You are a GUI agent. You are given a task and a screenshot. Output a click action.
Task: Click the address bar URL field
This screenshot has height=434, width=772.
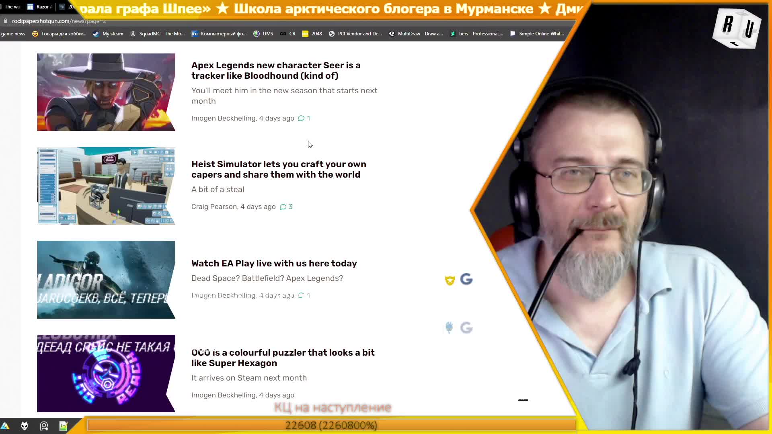(x=281, y=21)
